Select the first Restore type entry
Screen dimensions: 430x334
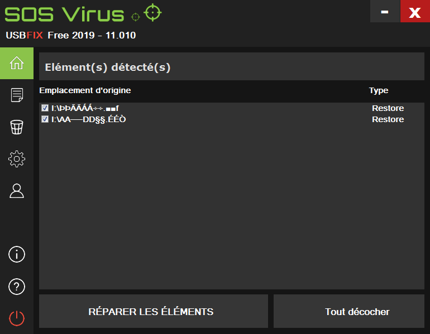click(x=388, y=108)
